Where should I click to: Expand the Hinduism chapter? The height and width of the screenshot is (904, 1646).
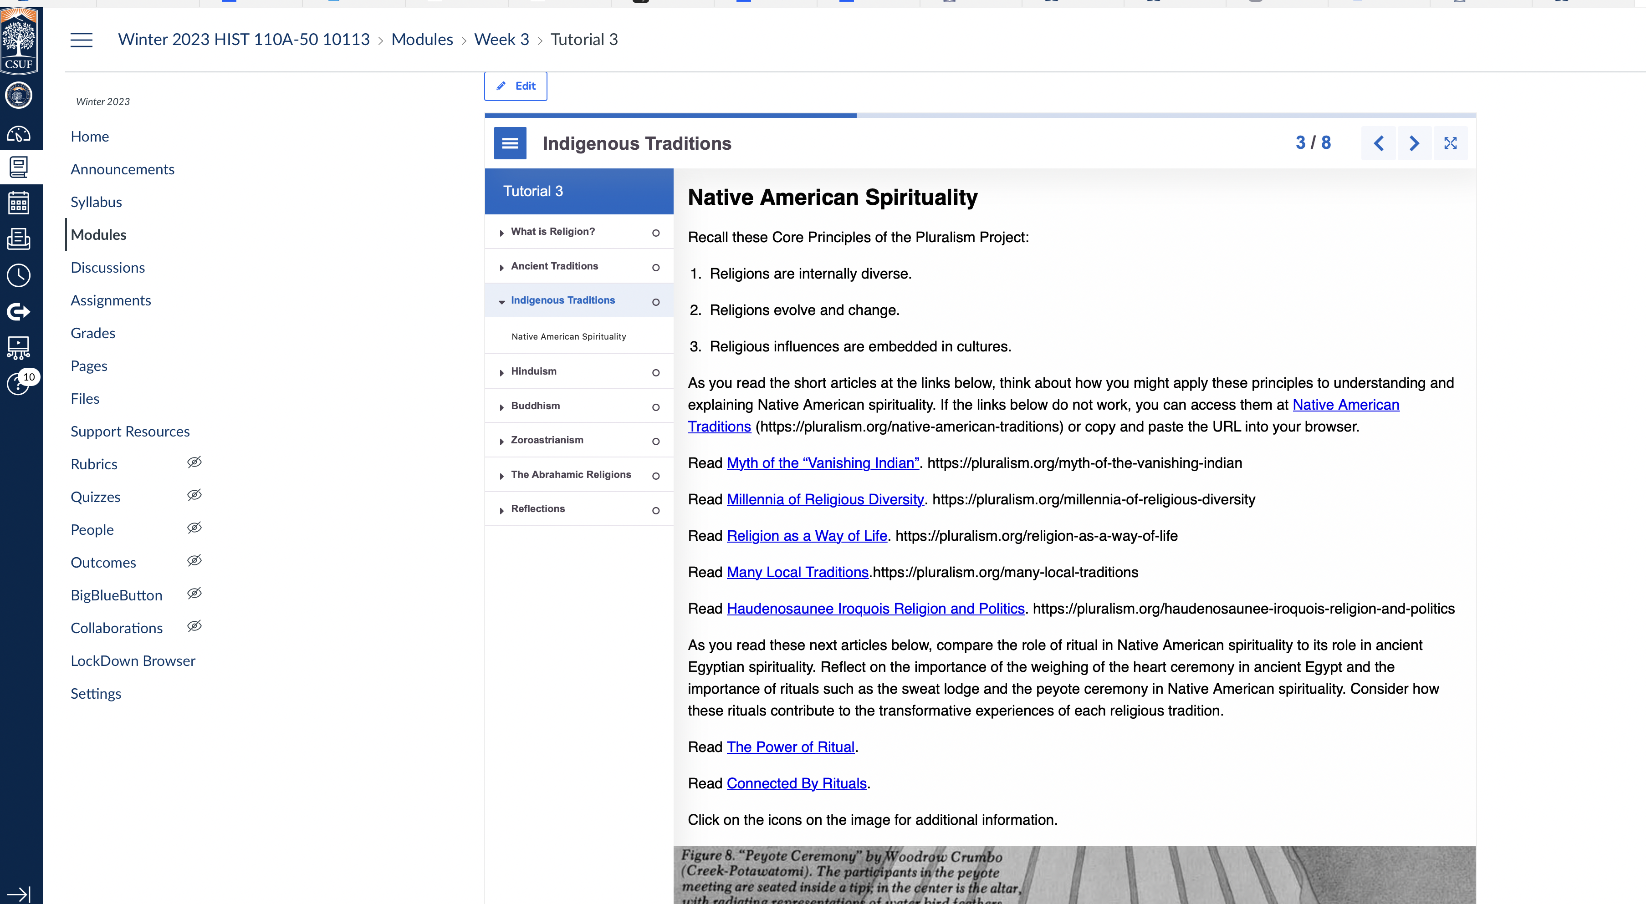coord(533,371)
